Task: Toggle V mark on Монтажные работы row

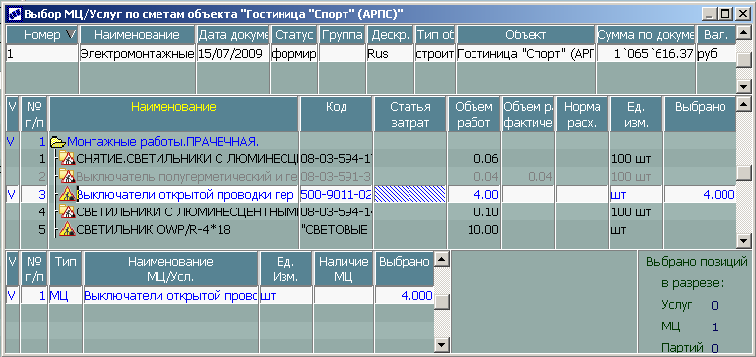Action: tap(12, 142)
